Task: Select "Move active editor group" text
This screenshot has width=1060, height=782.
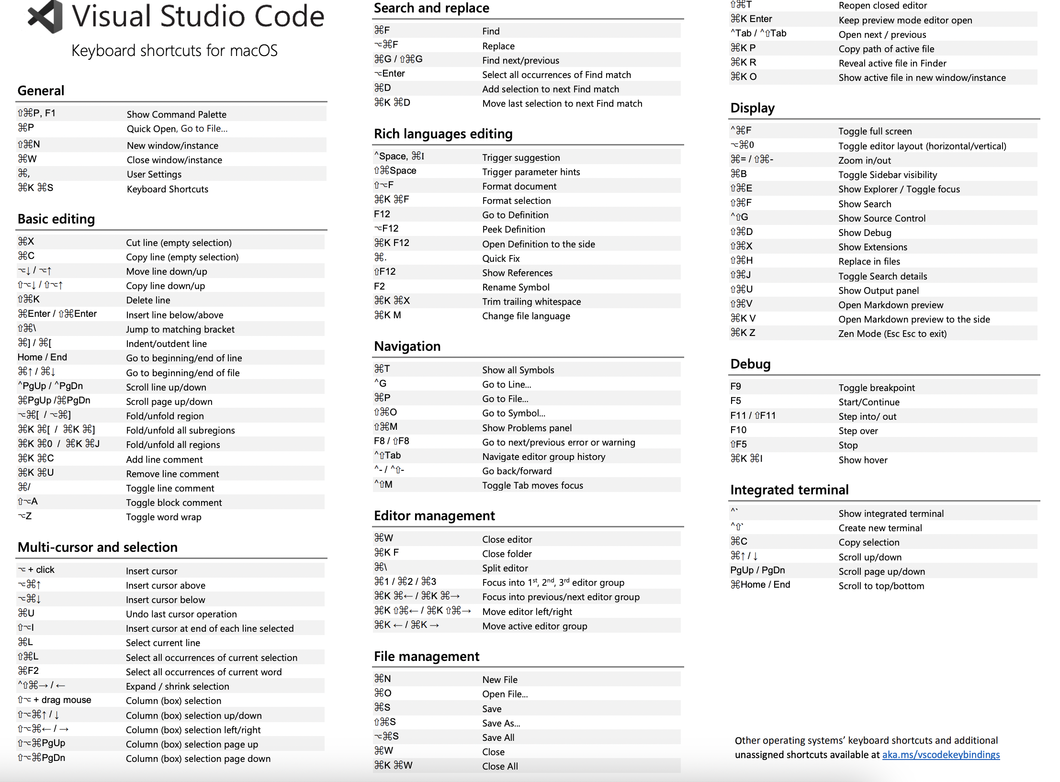Action: 535,626
